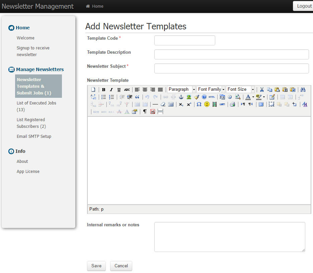Viewport: 313px width, 273px height.
Task: Insert an ordered numbered list
Action: click(x=111, y=97)
